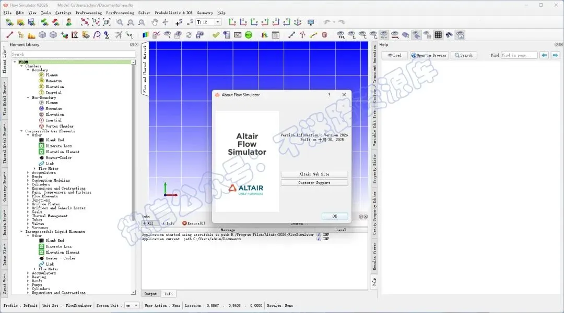Select the Heater-Cooler tree item

58,158
